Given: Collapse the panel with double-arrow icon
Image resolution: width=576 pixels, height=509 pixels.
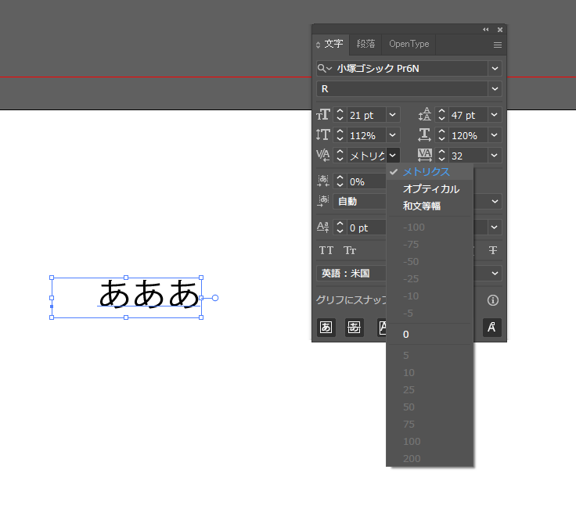Looking at the screenshot, I should point(486,29).
